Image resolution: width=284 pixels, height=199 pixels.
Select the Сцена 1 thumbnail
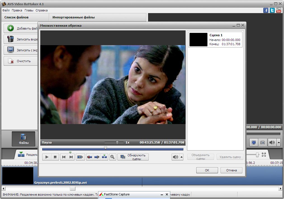coord(198,40)
